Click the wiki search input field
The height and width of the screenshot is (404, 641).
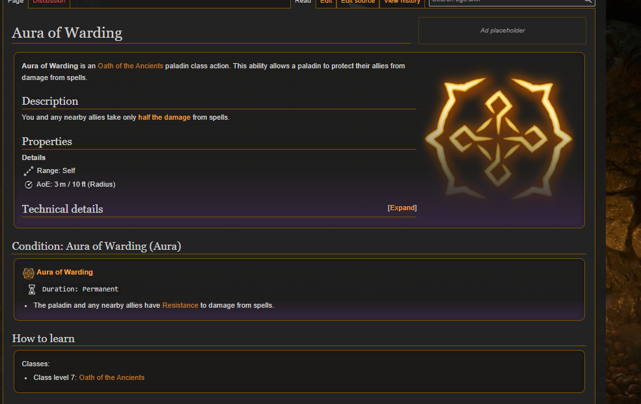coord(506,2)
